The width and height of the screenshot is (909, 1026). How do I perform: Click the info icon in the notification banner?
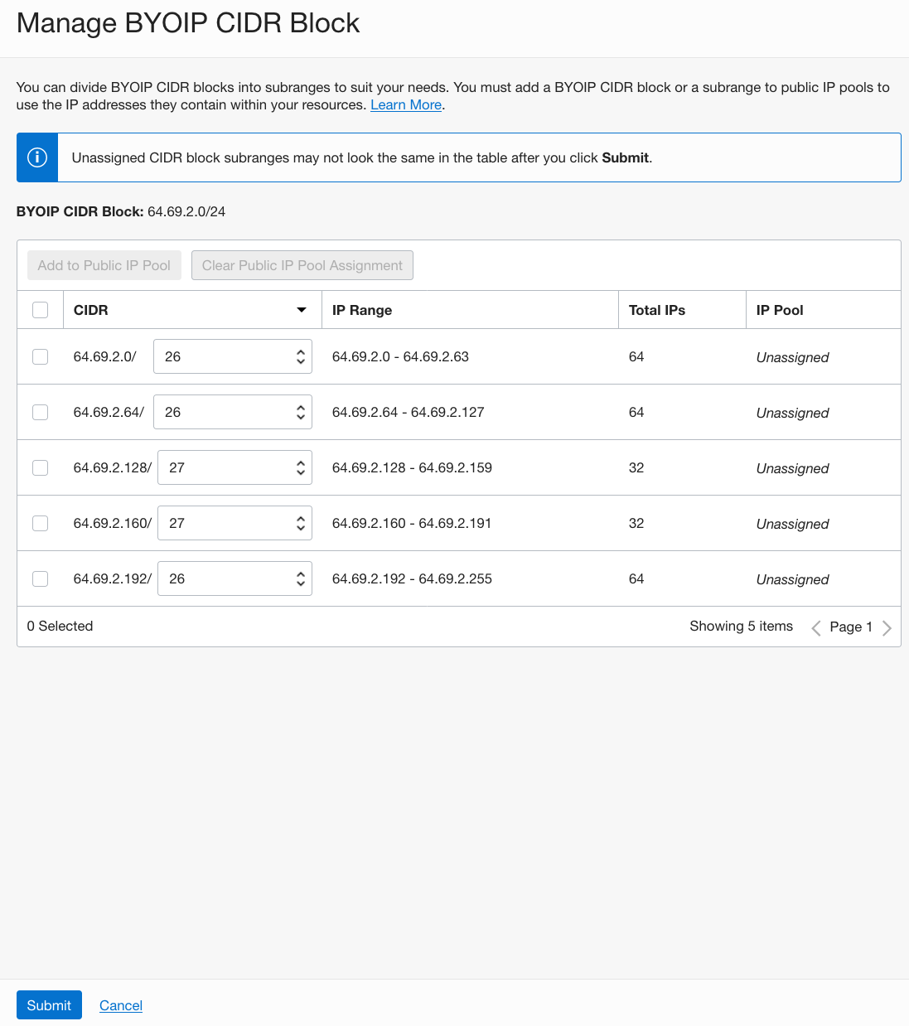[36, 157]
